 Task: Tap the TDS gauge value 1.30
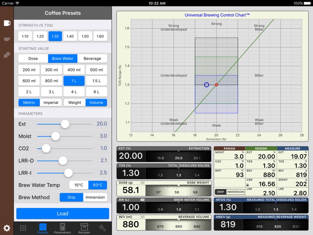click(x=131, y=173)
